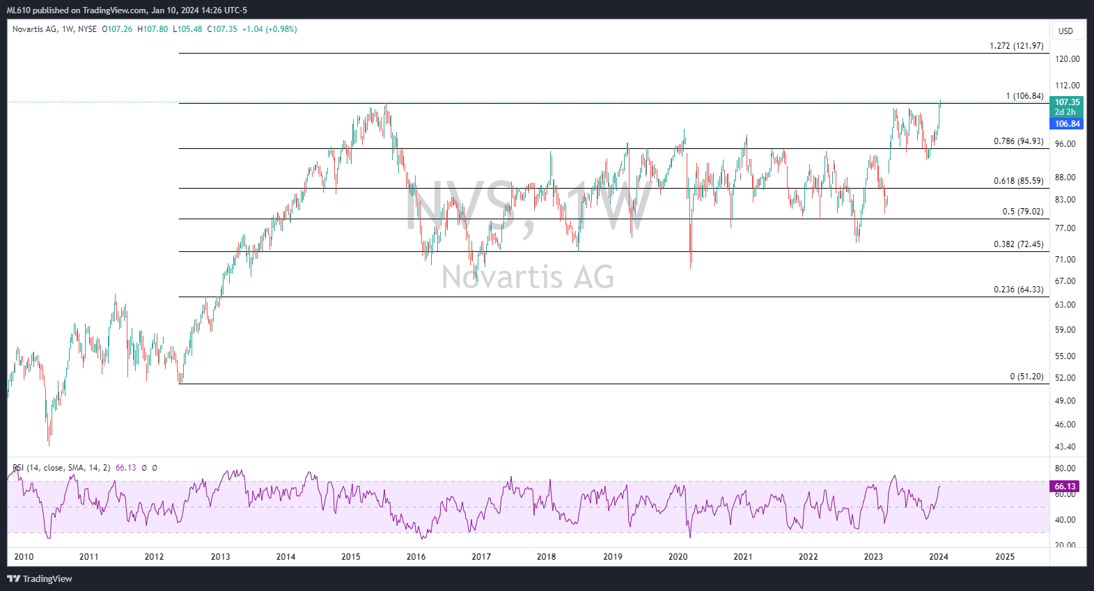Click the 2024 label on time axis

[939, 557]
